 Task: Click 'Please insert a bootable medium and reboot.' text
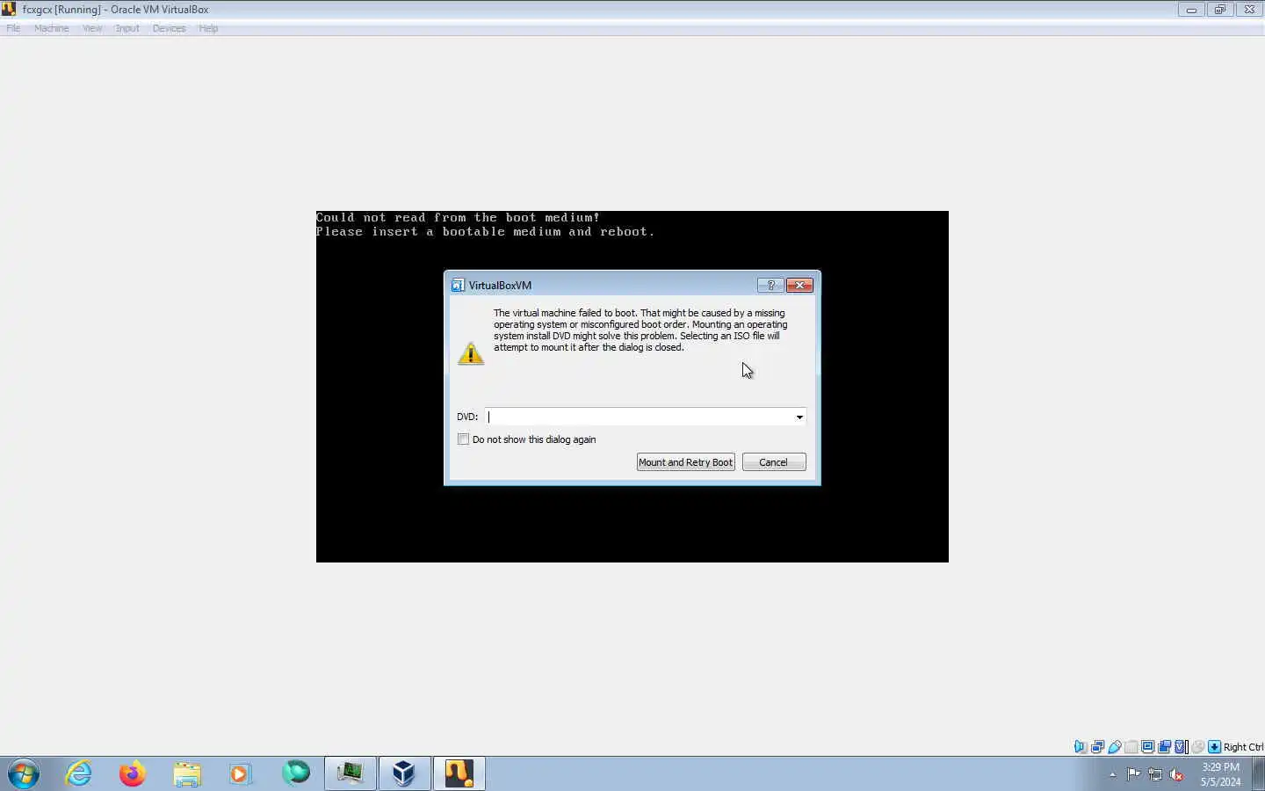tap(485, 232)
